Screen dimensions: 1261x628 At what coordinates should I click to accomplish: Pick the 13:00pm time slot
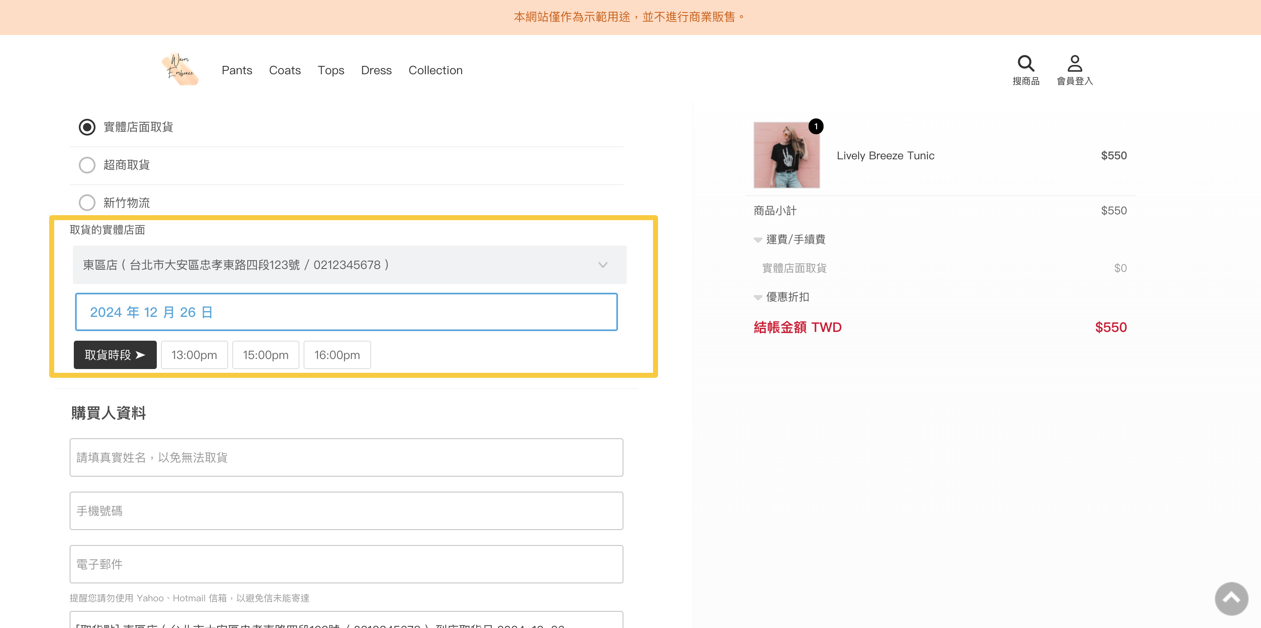194,355
